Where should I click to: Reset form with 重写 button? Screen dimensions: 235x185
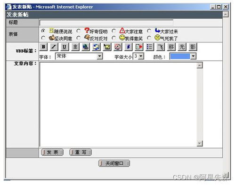(81, 152)
